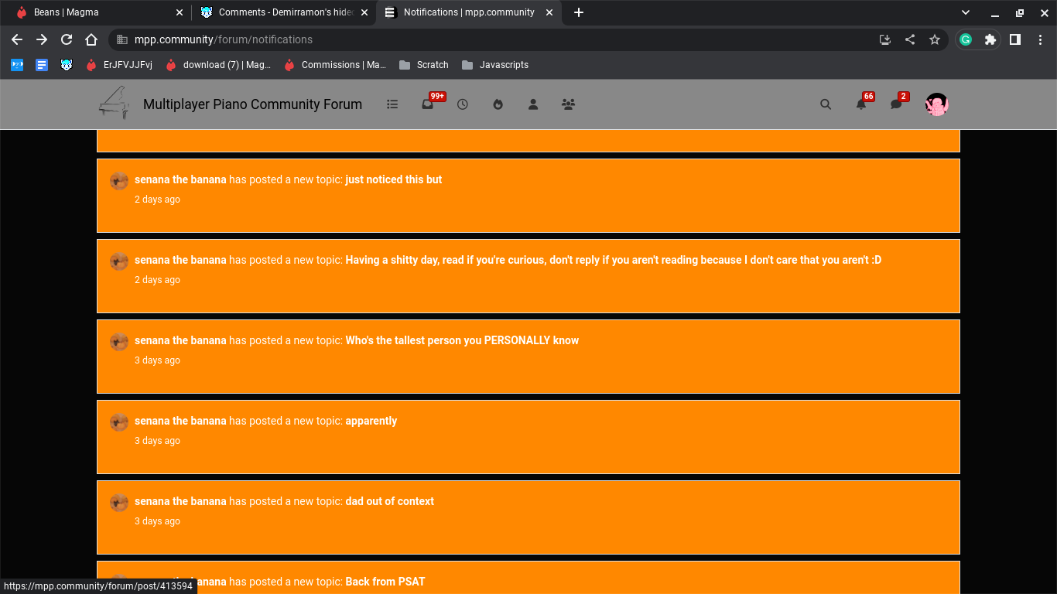
Task: Bookmark this page with the star icon
Action: 935,39
